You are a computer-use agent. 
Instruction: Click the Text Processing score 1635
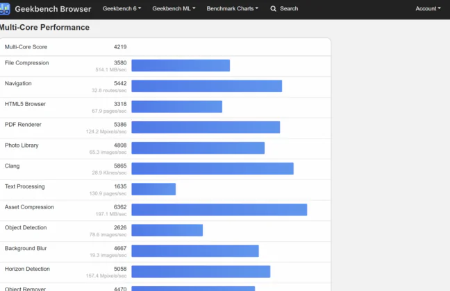pyautogui.click(x=120, y=186)
